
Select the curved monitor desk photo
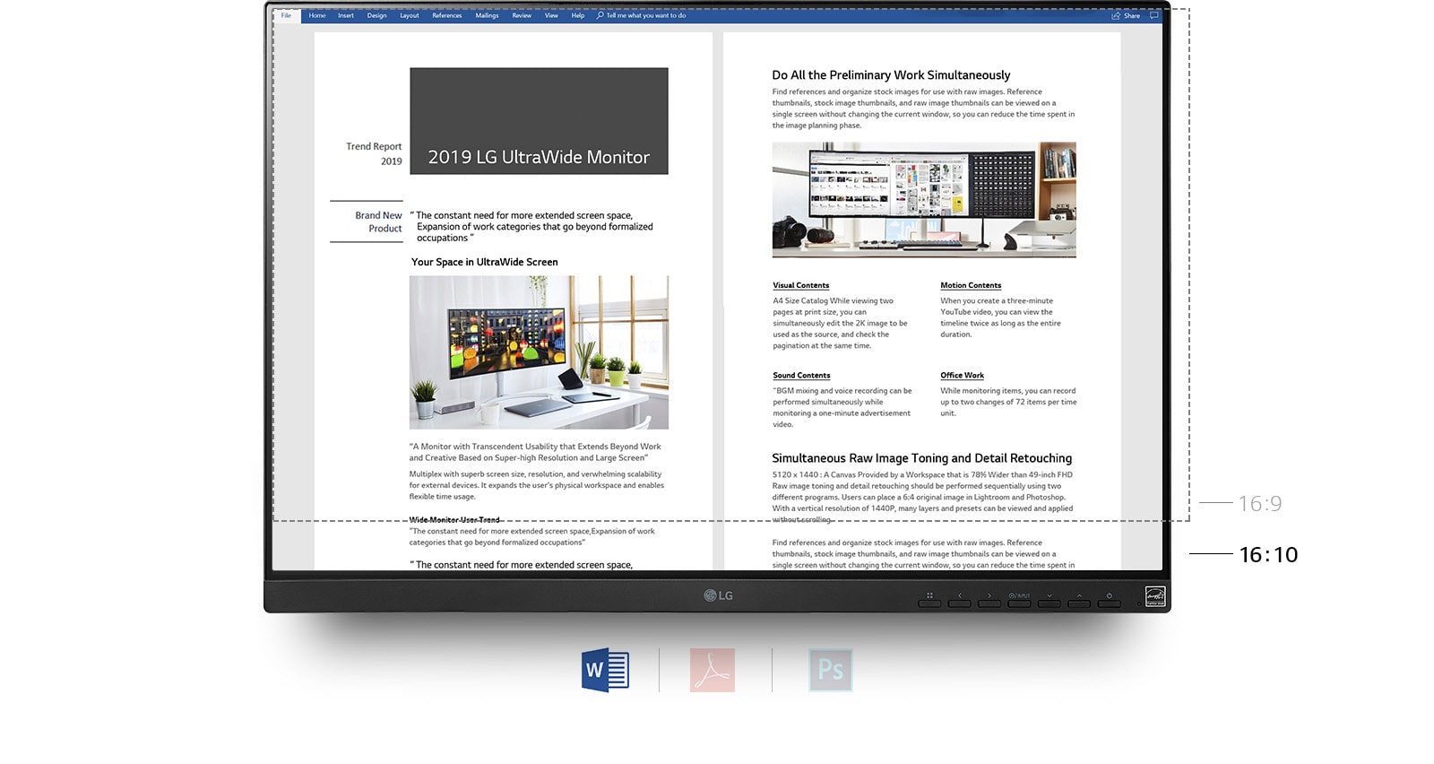[539, 352]
